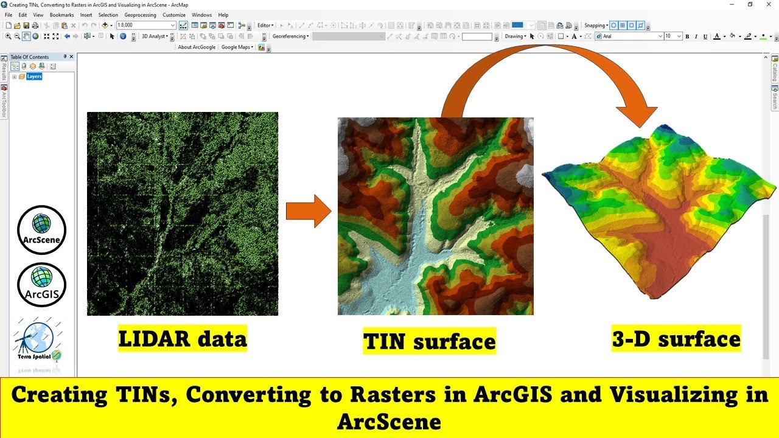This screenshot has height=438, width=779.
Task: Select the Zoom Out tool
Action: [x=17, y=36]
